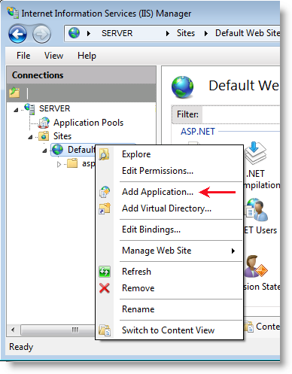Collapse the SERVER tree node
The image size is (292, 374).
coord(16,110)
